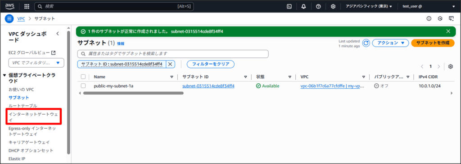Sort by VPC column
The height and width of the screenshot is (164, 461).
coord(364,77)
